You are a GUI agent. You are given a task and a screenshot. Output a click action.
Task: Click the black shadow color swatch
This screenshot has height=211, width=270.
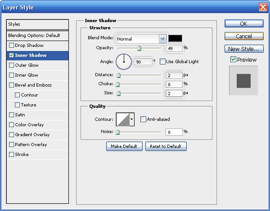(175, 39)
